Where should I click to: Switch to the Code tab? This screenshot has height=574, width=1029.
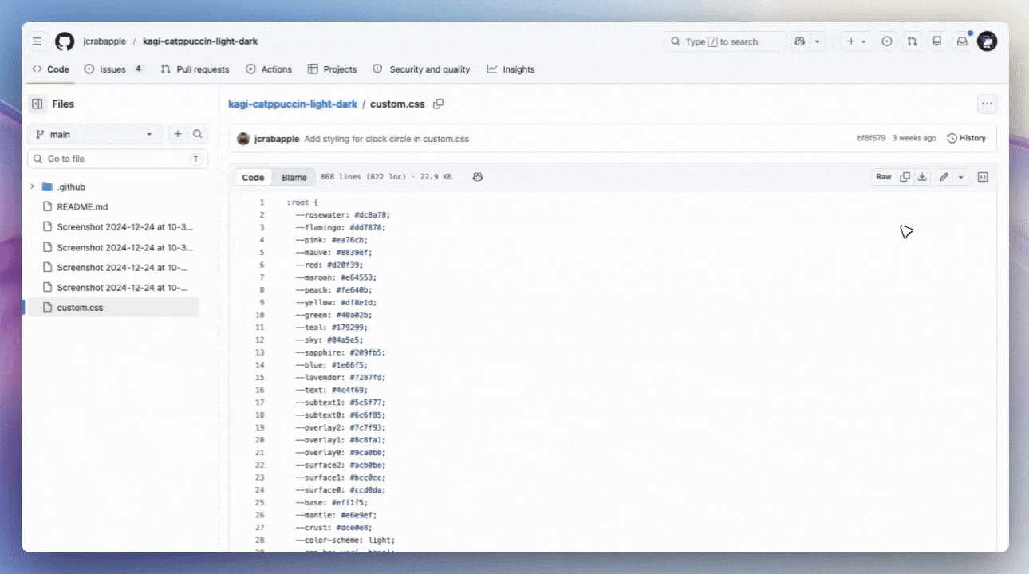[50, 69]
